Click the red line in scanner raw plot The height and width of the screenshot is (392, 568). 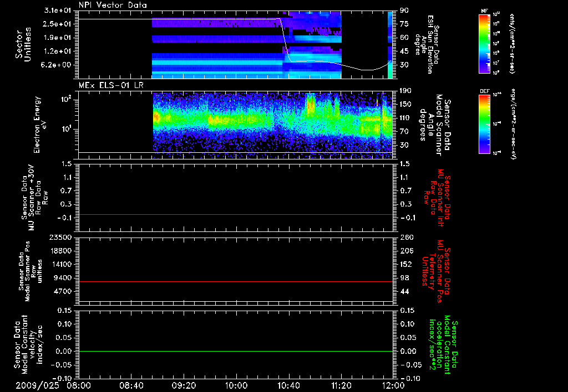(x=236, y=214)
